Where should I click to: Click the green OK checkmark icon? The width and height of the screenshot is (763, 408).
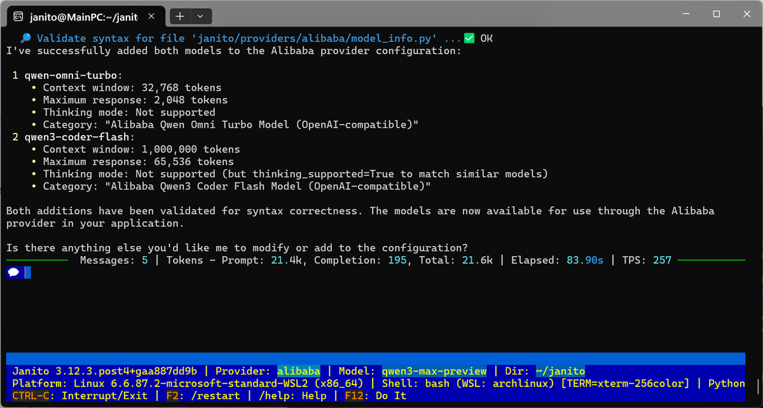[x=469, y=39]
